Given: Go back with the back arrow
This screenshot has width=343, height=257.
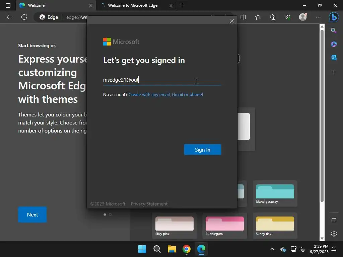Looking at the screenshot, I should tap(9, 17).
